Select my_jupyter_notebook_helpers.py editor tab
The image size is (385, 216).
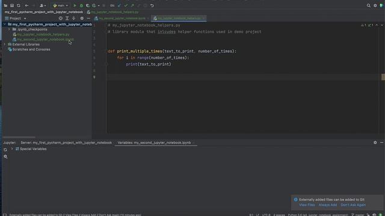(179, 19)
